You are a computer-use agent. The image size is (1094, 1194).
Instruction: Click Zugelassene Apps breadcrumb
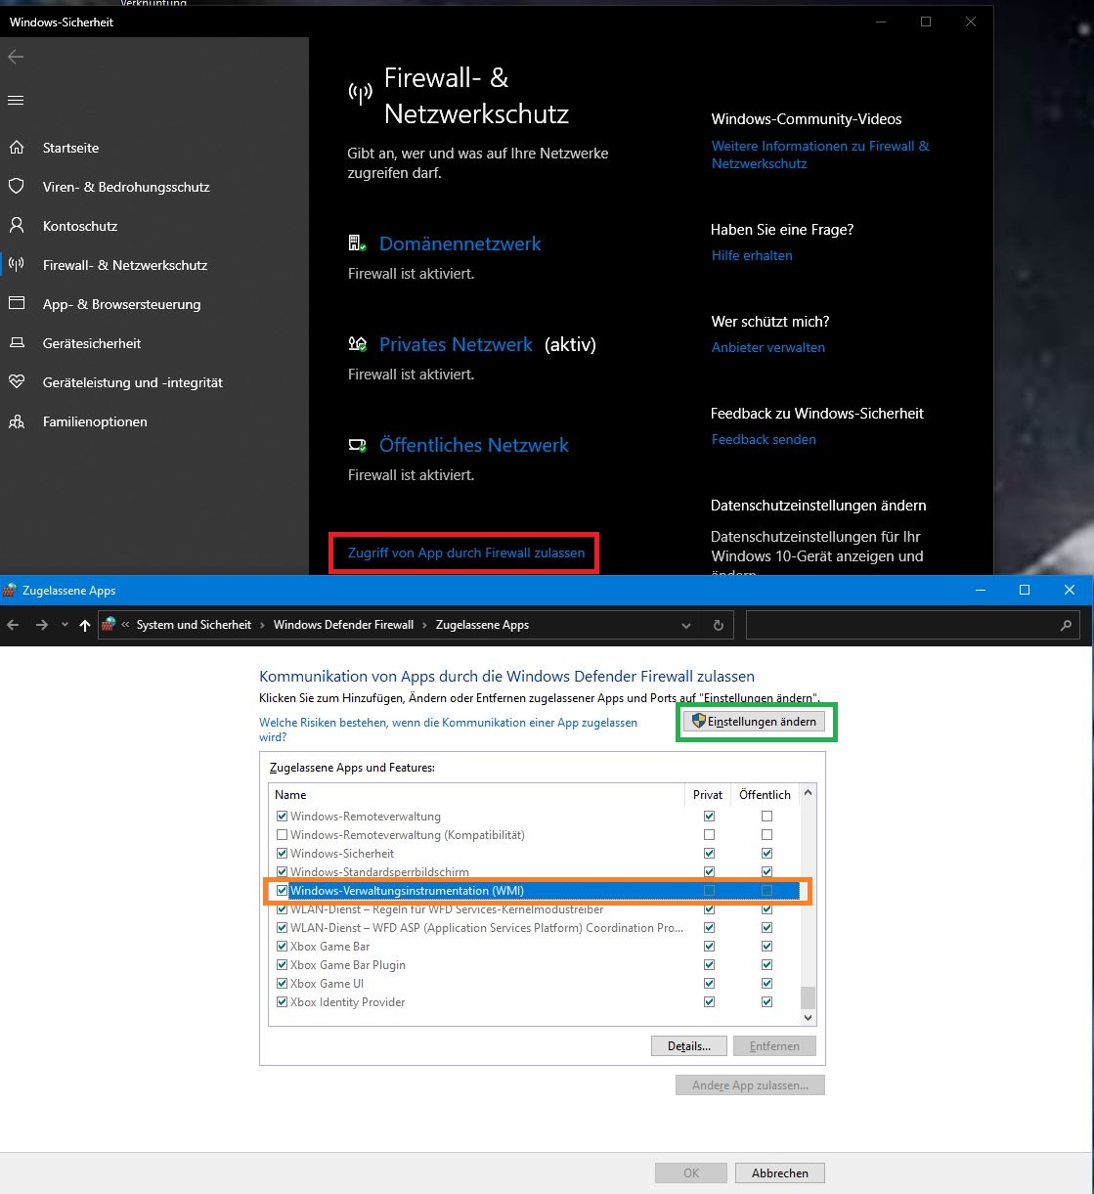click(482, 625)
